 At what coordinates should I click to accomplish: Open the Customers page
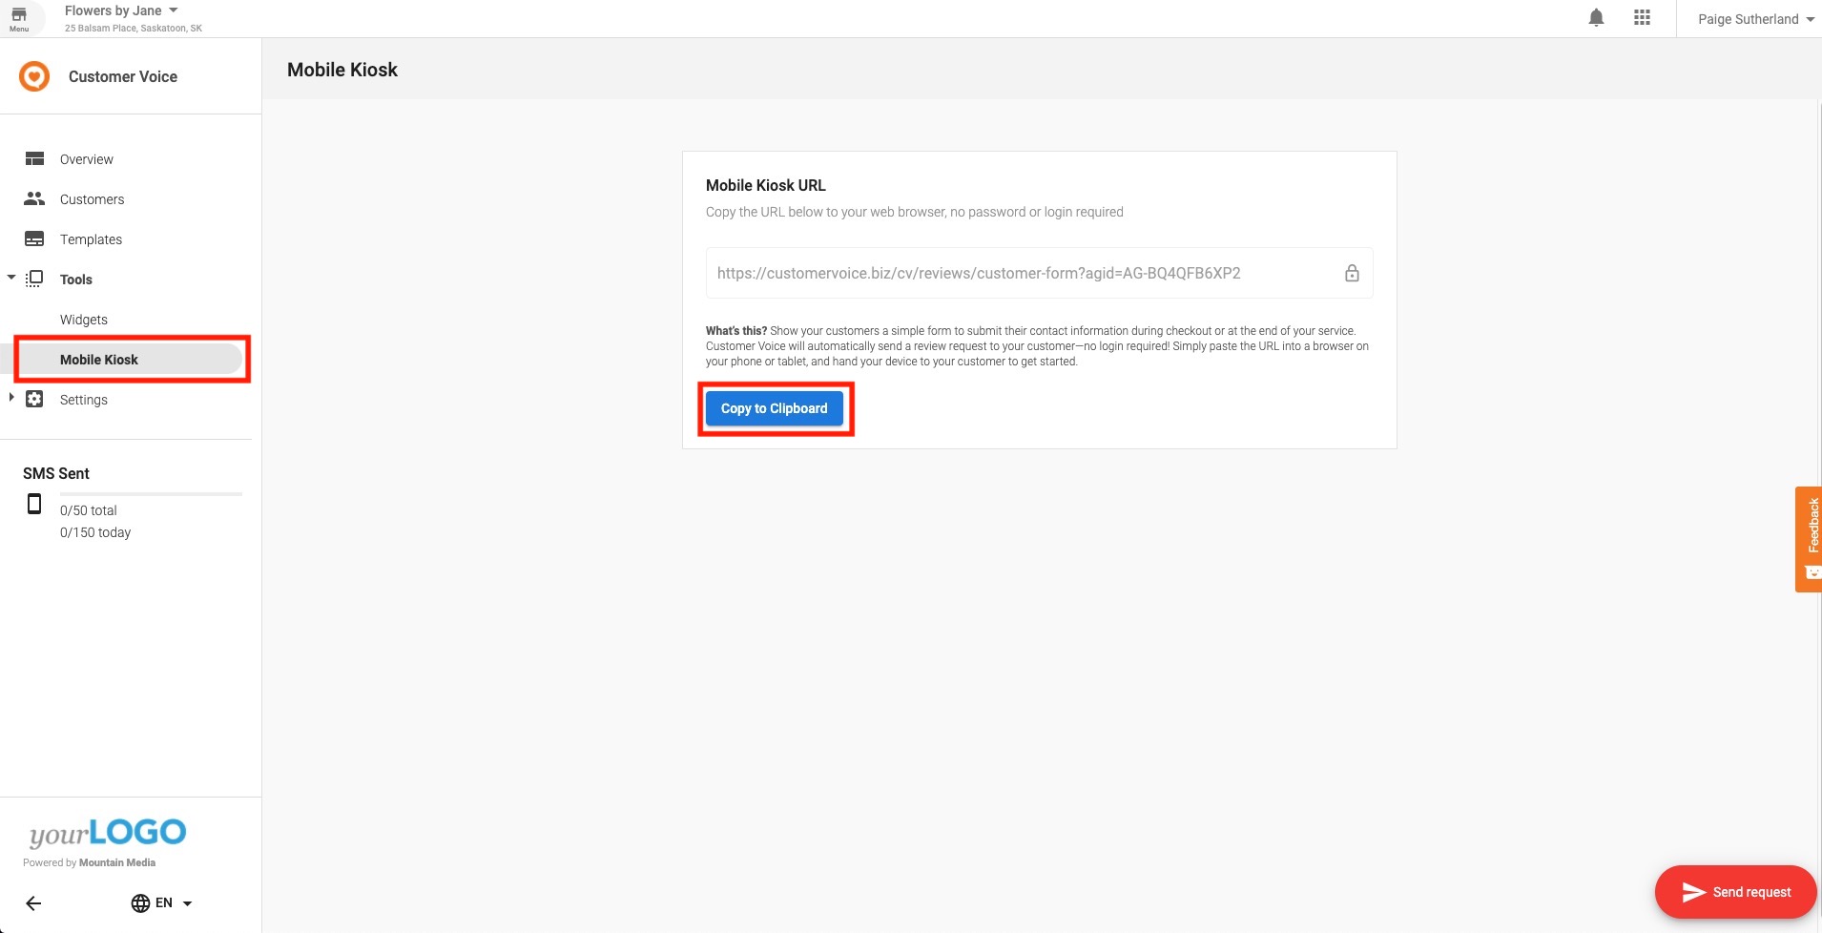tap(92, 199)
